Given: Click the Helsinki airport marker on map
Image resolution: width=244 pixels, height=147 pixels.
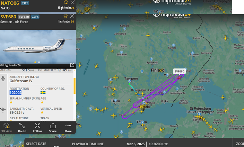Looking at the screenshot, I should click(144, 103).
